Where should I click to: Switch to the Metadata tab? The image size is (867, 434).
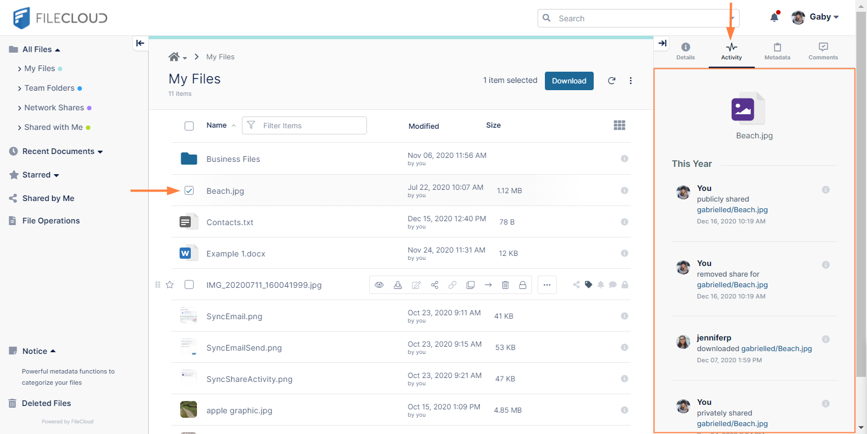(x=777, y=51)
